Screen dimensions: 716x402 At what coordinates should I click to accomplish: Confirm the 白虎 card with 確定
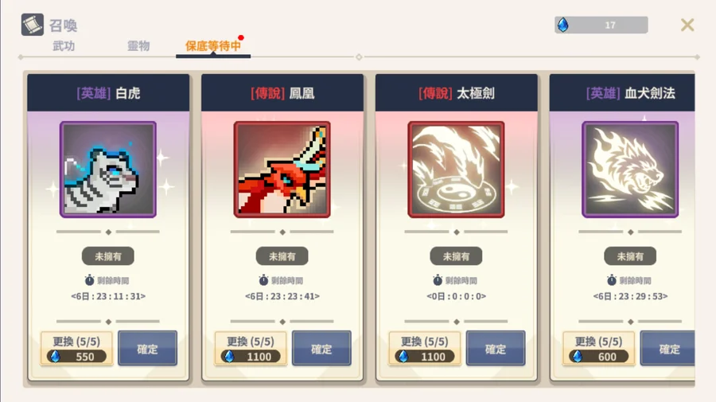point(147,349)
